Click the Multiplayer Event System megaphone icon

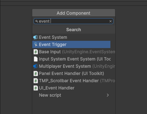pyautogui.click(x=36, y=66)
